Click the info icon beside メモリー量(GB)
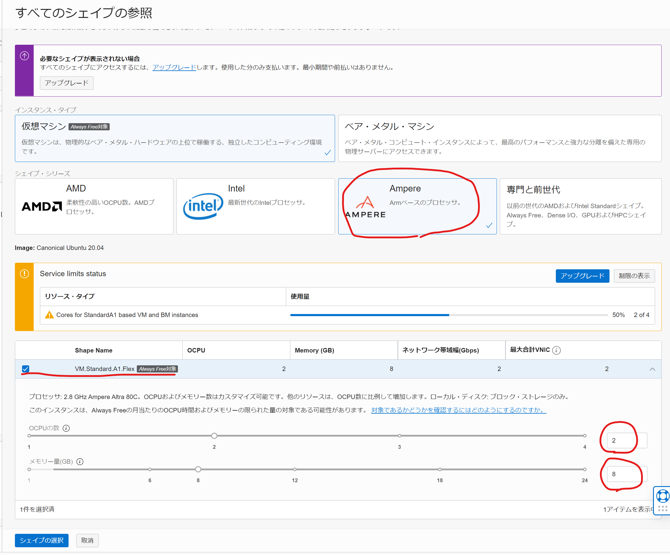The image size is (670, 555). point(80,462)
